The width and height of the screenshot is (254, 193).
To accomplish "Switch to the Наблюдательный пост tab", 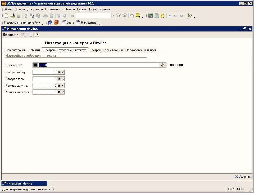I will (141, 50).
